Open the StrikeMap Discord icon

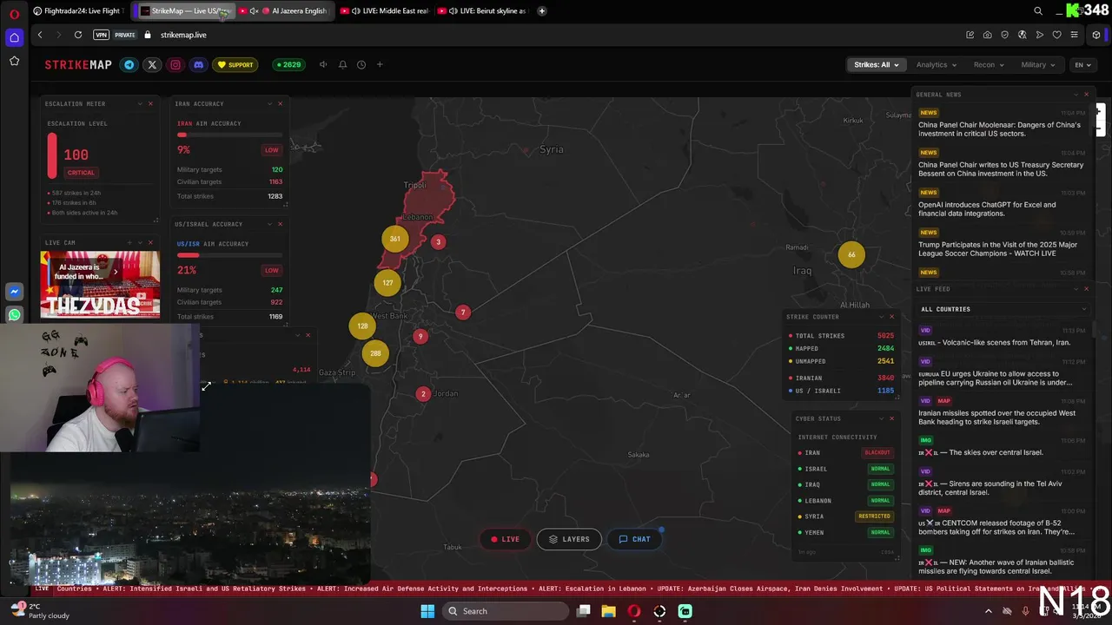tap(198, 64)
